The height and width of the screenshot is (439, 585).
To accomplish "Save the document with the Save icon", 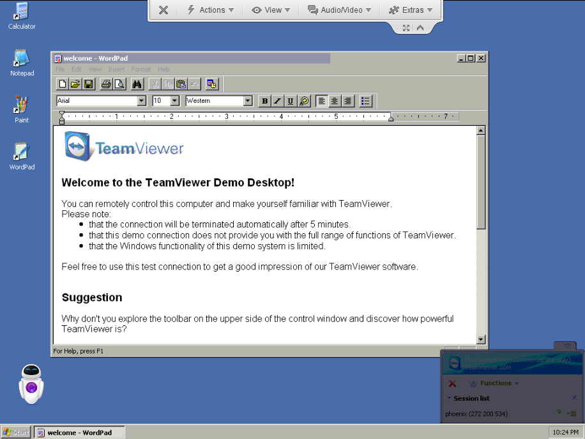I will (89, 84).
